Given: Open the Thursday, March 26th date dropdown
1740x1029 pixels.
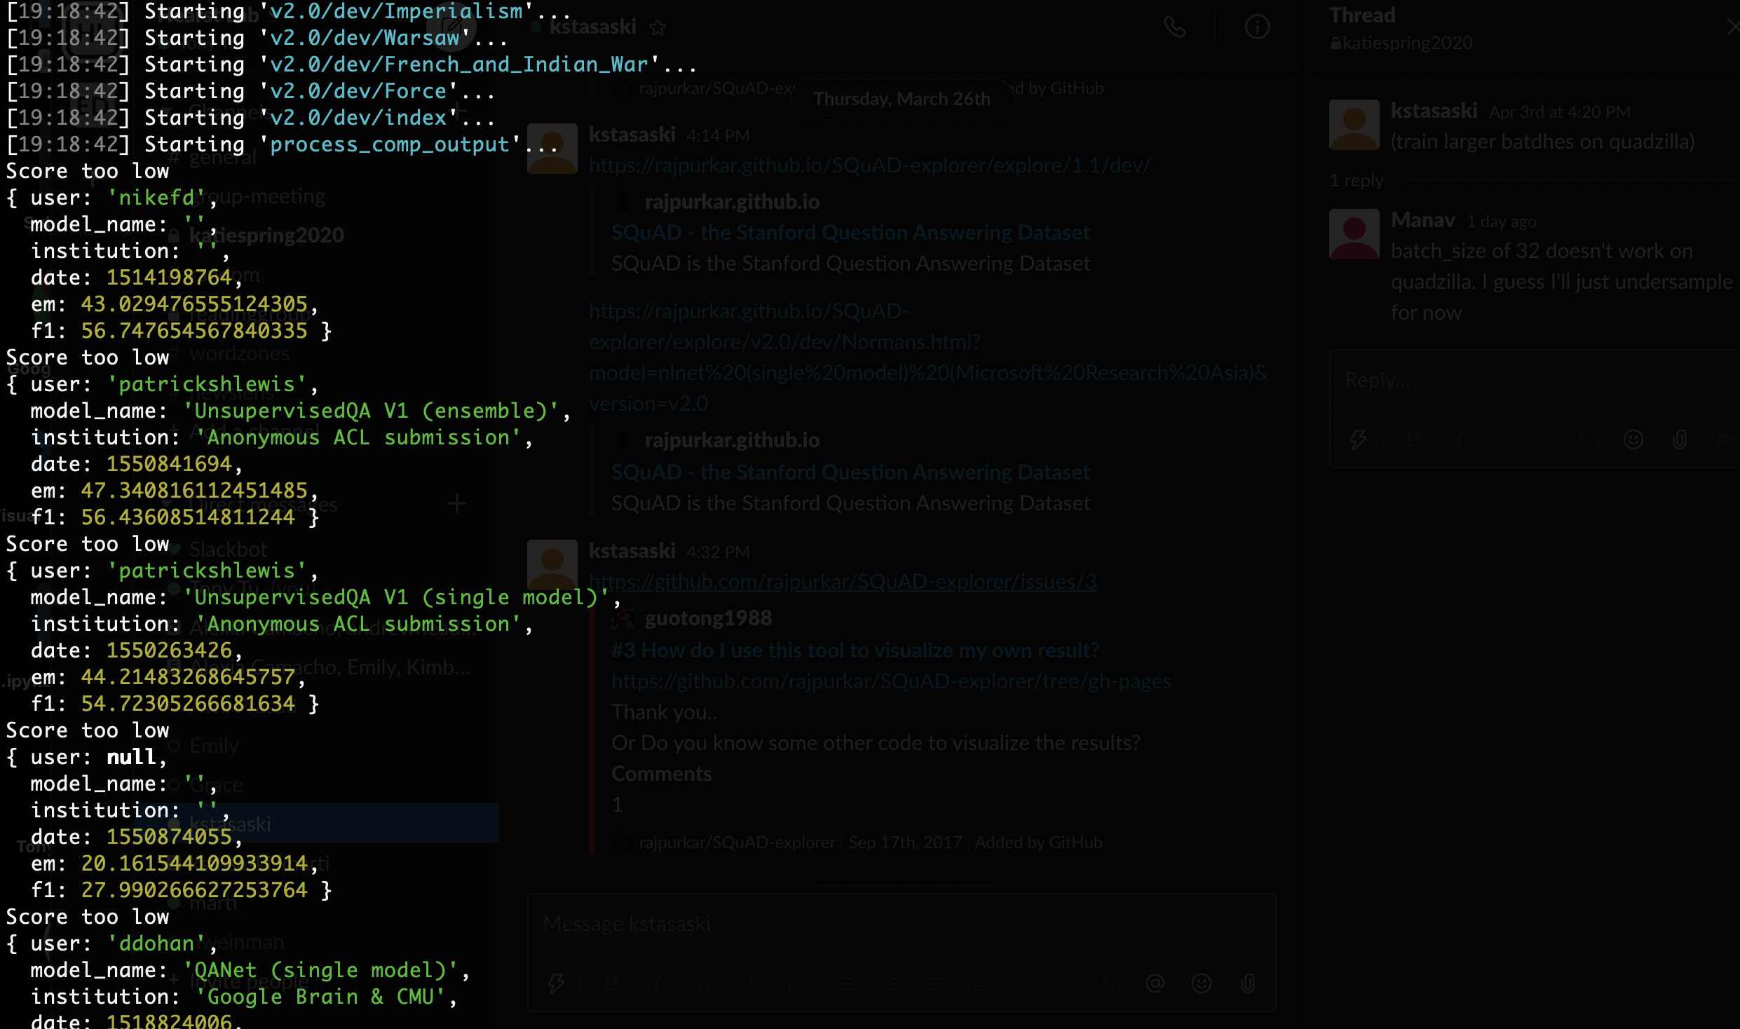Looking at the screenshot, I should (902, 98).
